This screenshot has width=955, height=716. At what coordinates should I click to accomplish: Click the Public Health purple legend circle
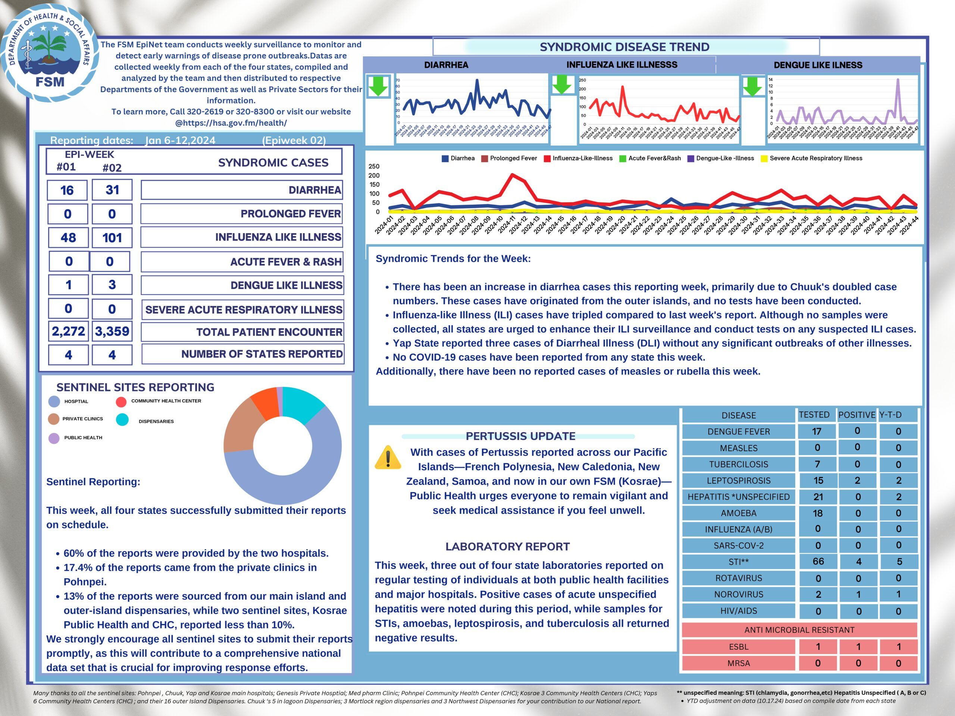tap(54, 439)
